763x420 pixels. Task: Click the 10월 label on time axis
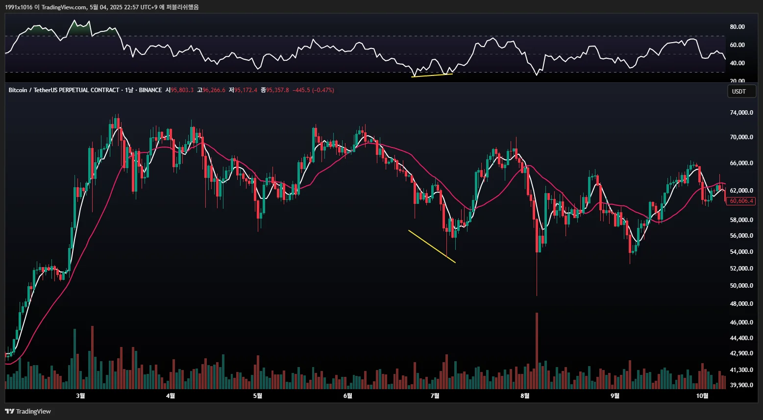(702, 395)
